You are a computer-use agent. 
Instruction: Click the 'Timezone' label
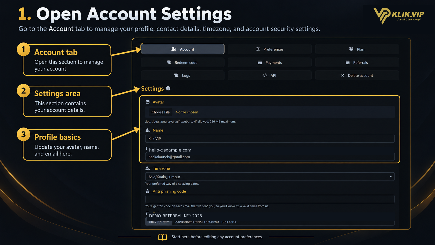161,168
